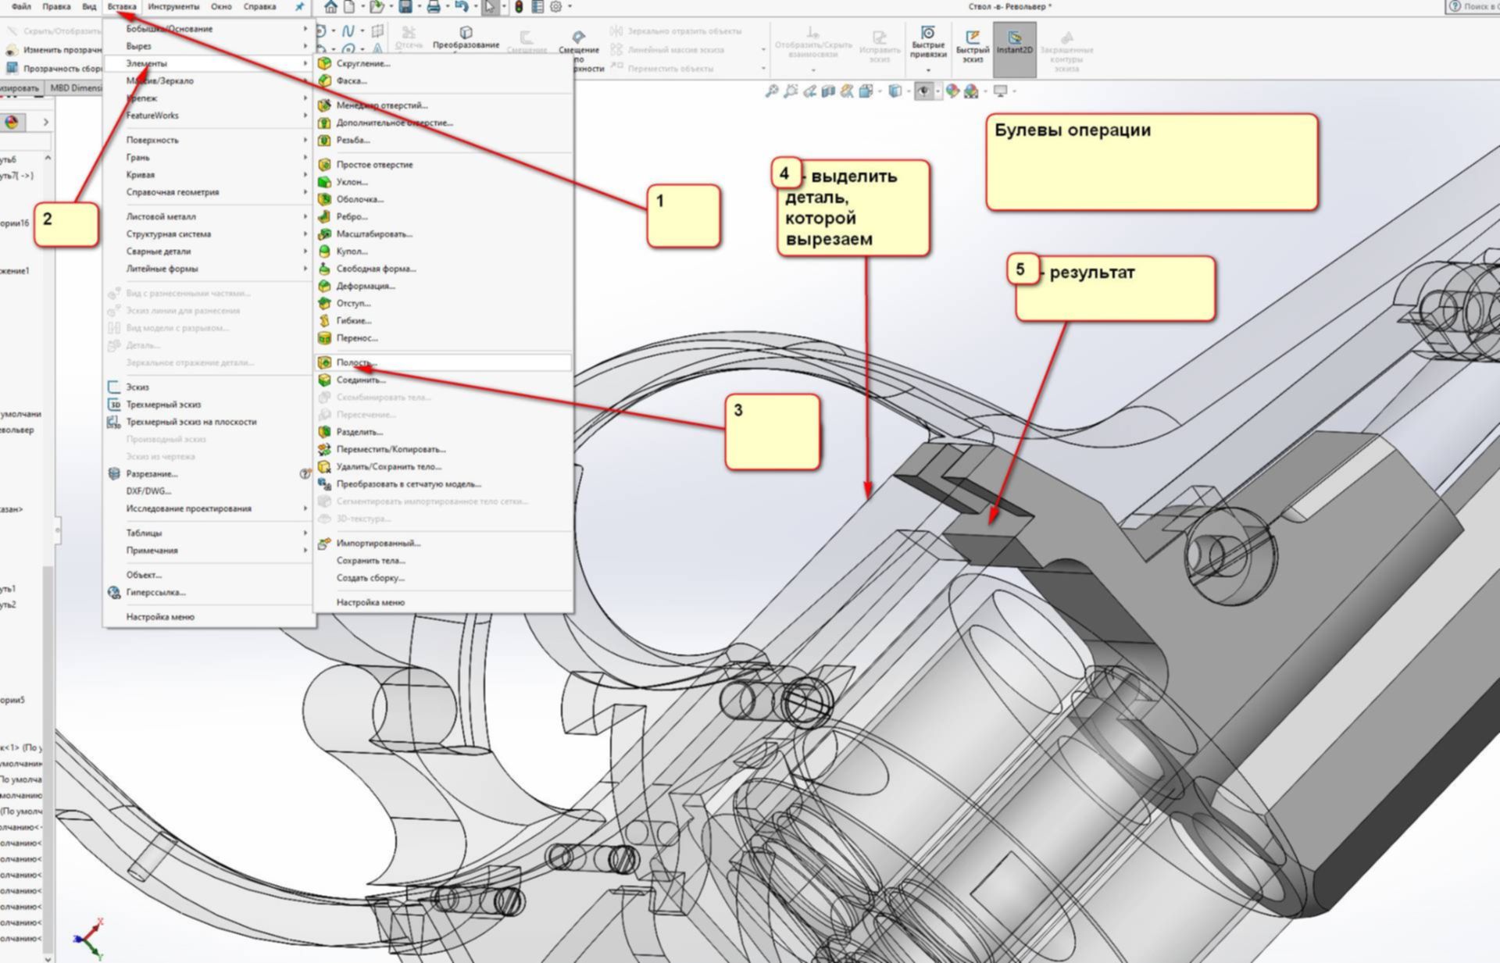Select Прозрачность сборки command
Image resolution: width=1500 pixels, height=963 pixels.
[55, 68]
